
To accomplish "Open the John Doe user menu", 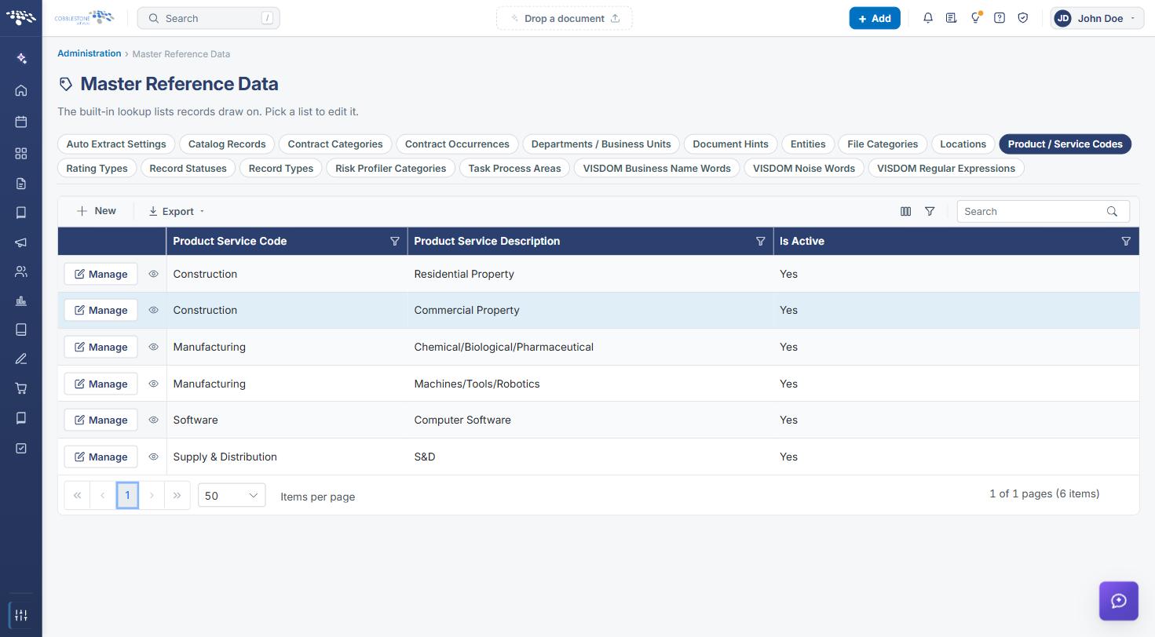I will [1097, 18].
